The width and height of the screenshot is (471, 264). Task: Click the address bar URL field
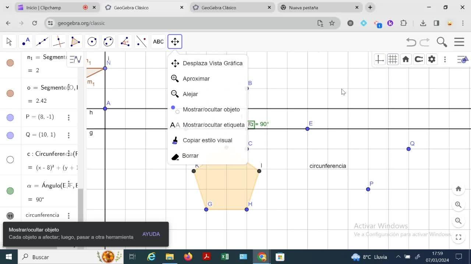[x=186, y=23]
